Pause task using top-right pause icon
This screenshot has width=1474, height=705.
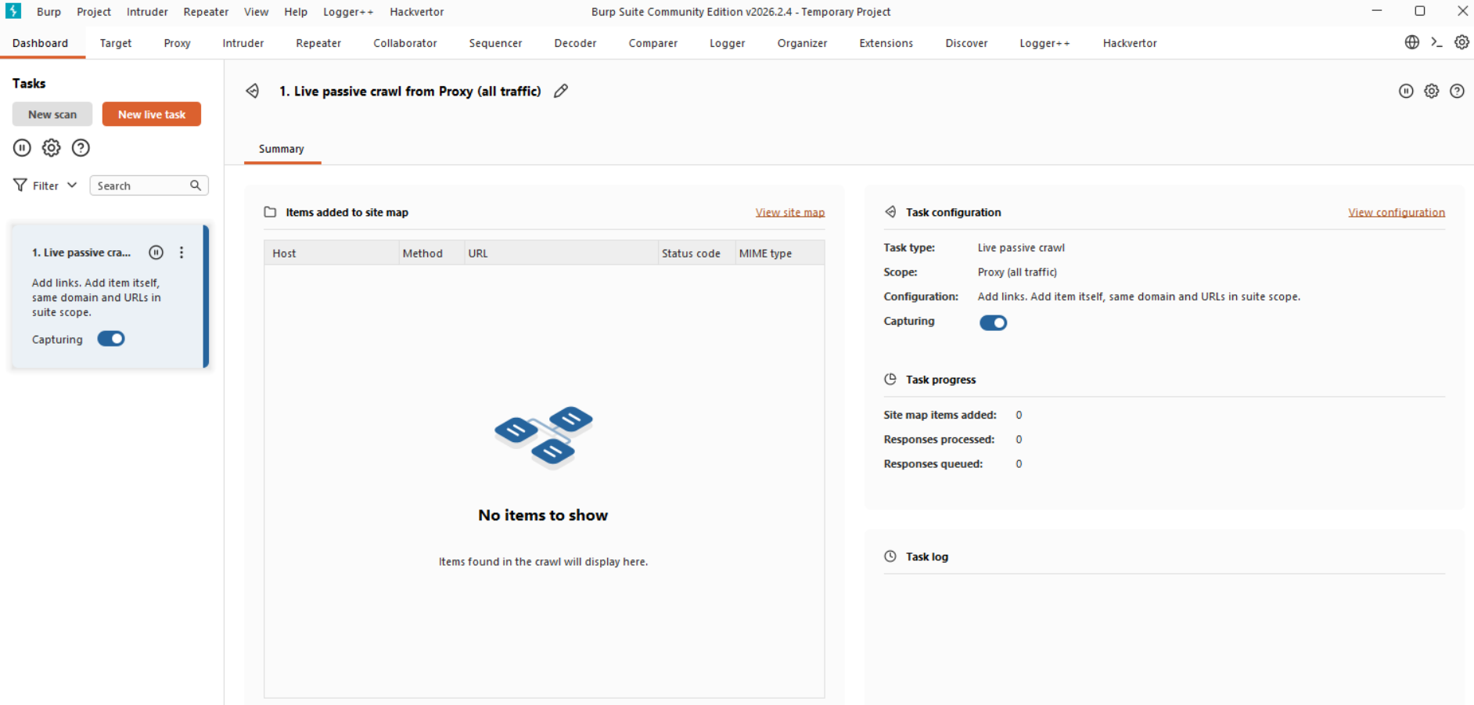tap(1406, 91)
